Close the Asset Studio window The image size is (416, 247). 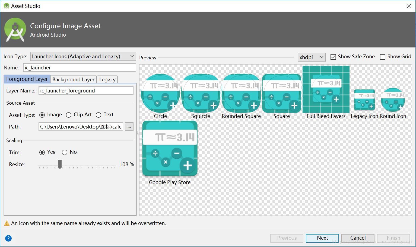[409, 6]
